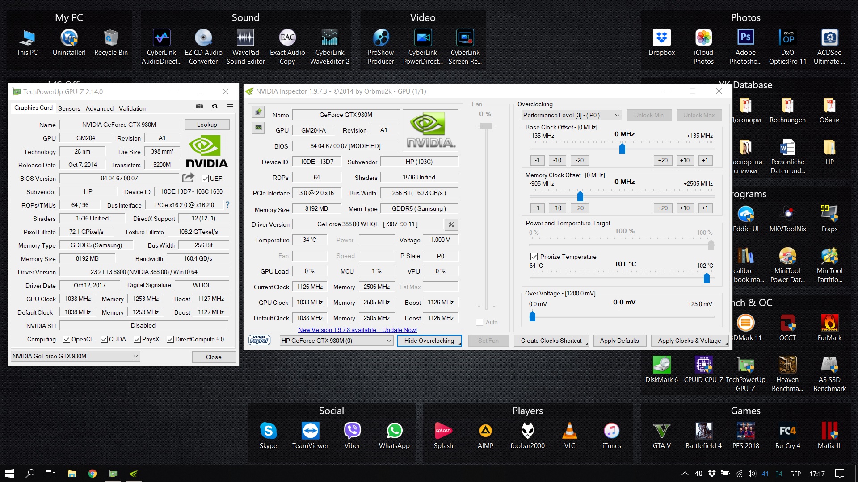Click the Base Clock Offset slider handle
Image resolution: width=858 pixels, height=482 pixels.
click(x=622, y=148)
